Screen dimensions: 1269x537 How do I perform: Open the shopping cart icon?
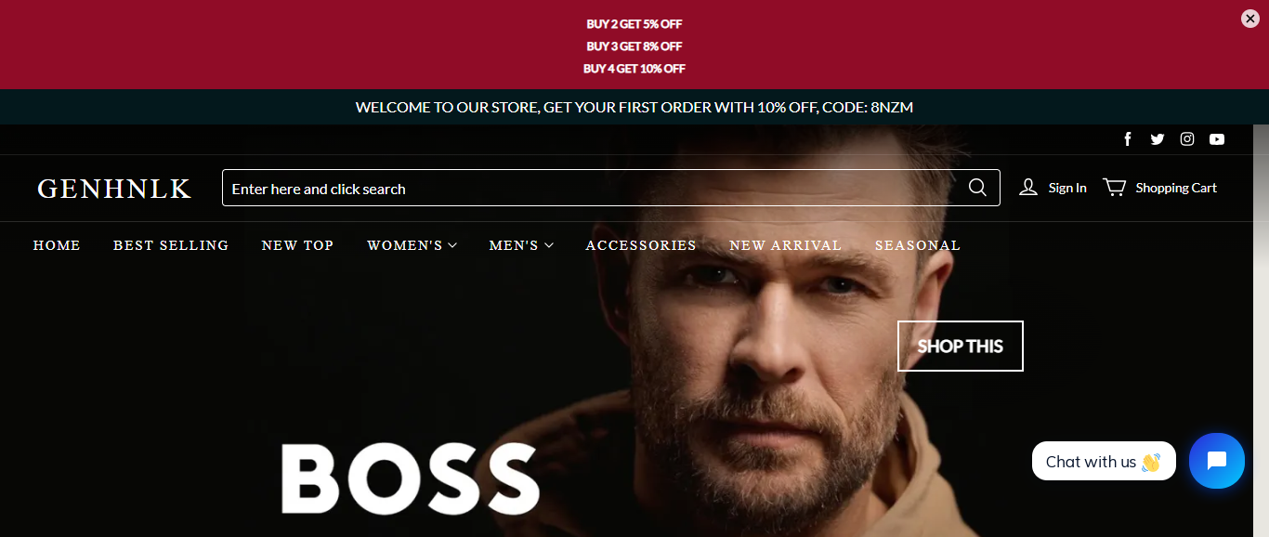pos(1114,188)
